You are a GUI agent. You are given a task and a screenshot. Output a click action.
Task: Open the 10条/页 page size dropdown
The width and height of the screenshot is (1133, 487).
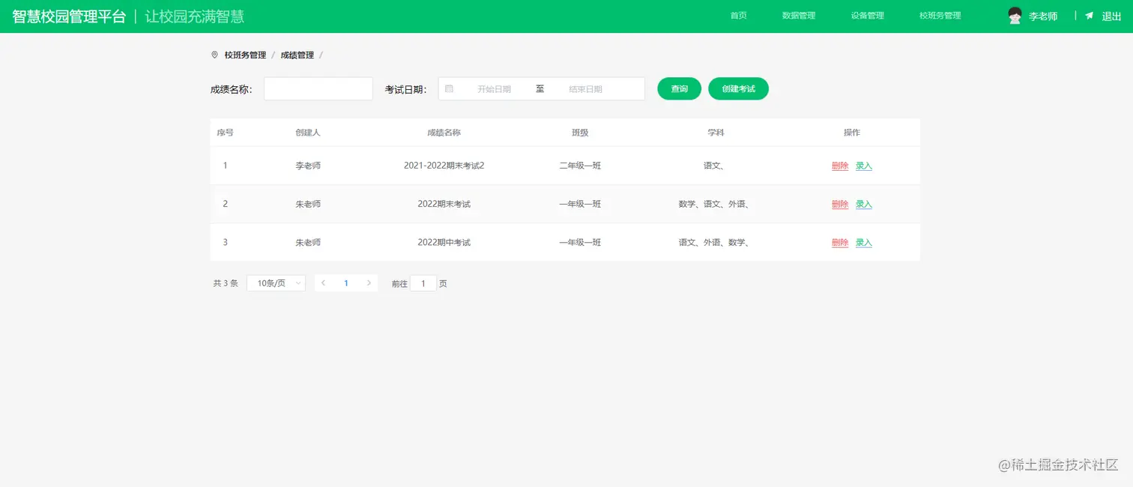(x=276, y=283)
